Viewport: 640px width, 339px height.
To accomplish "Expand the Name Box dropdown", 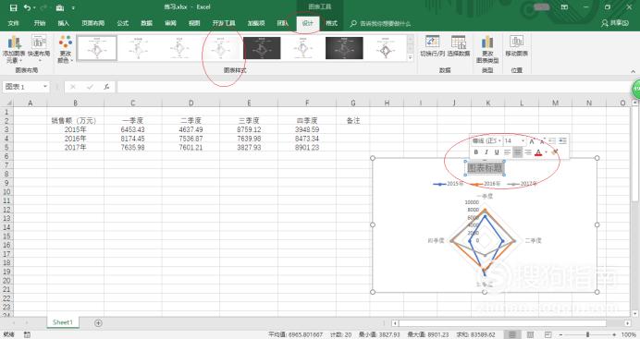I will (45, 87).
